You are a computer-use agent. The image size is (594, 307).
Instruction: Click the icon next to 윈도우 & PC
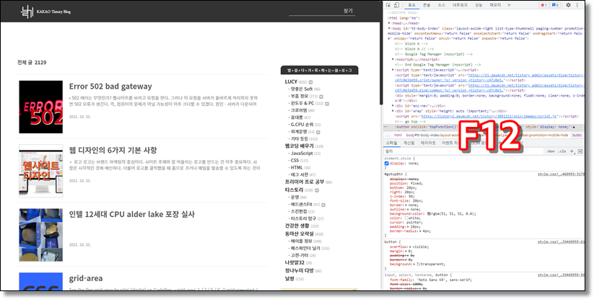(x=327, y=104)
